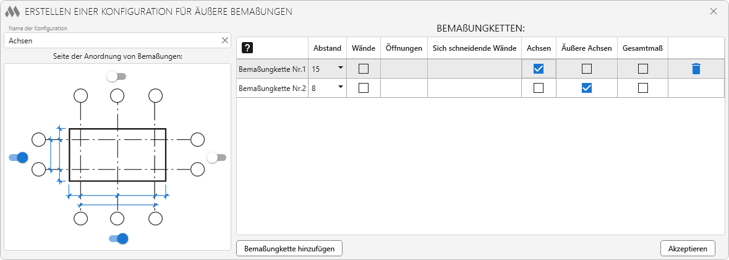Image resolution: width=729 pixels, height=260 pixels.
Task: Click Bemaßungkette hinzufügen button
Action: (289, 248)
